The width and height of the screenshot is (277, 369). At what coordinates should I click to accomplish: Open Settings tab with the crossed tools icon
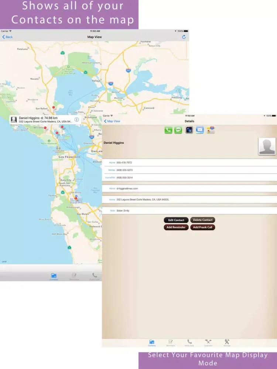tap(227, 343)
